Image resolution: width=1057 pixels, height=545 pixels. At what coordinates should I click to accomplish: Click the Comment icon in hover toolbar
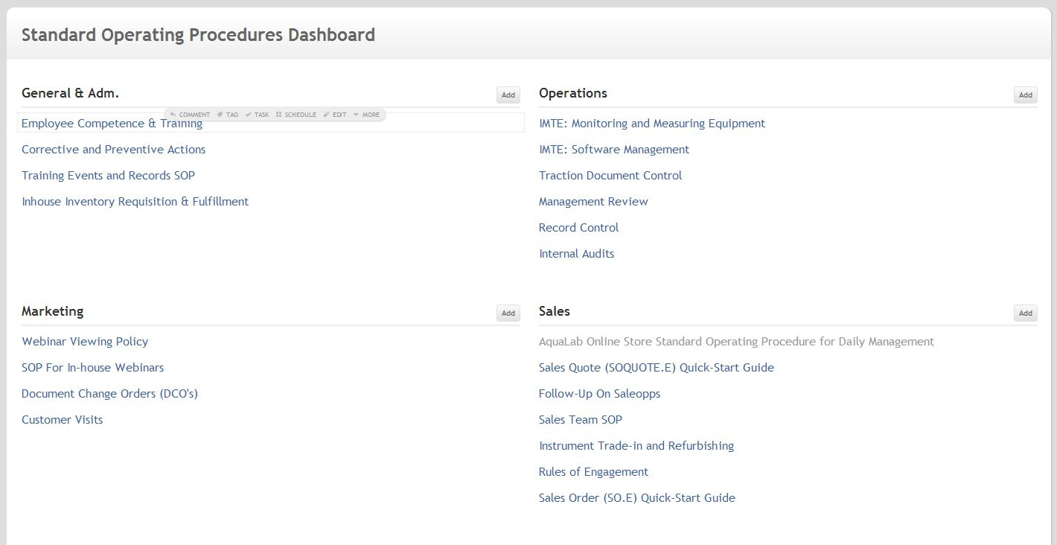click(191, 115)
